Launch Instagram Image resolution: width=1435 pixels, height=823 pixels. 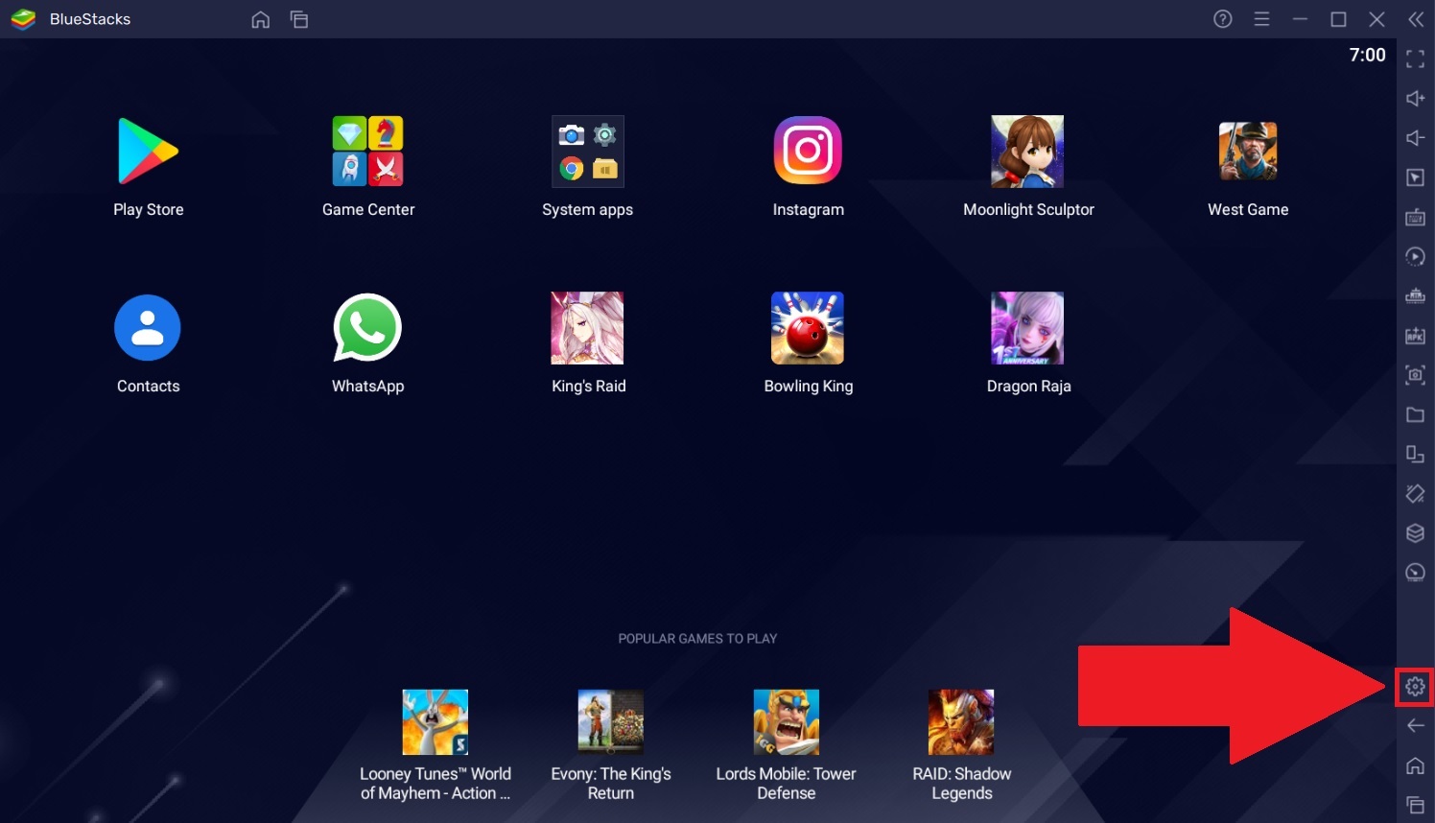(x=808, y=151)
